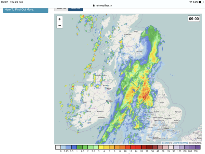This screenshot has height=154, width=205.
Task: Tap the legend value 250
Action: [195, 151]
